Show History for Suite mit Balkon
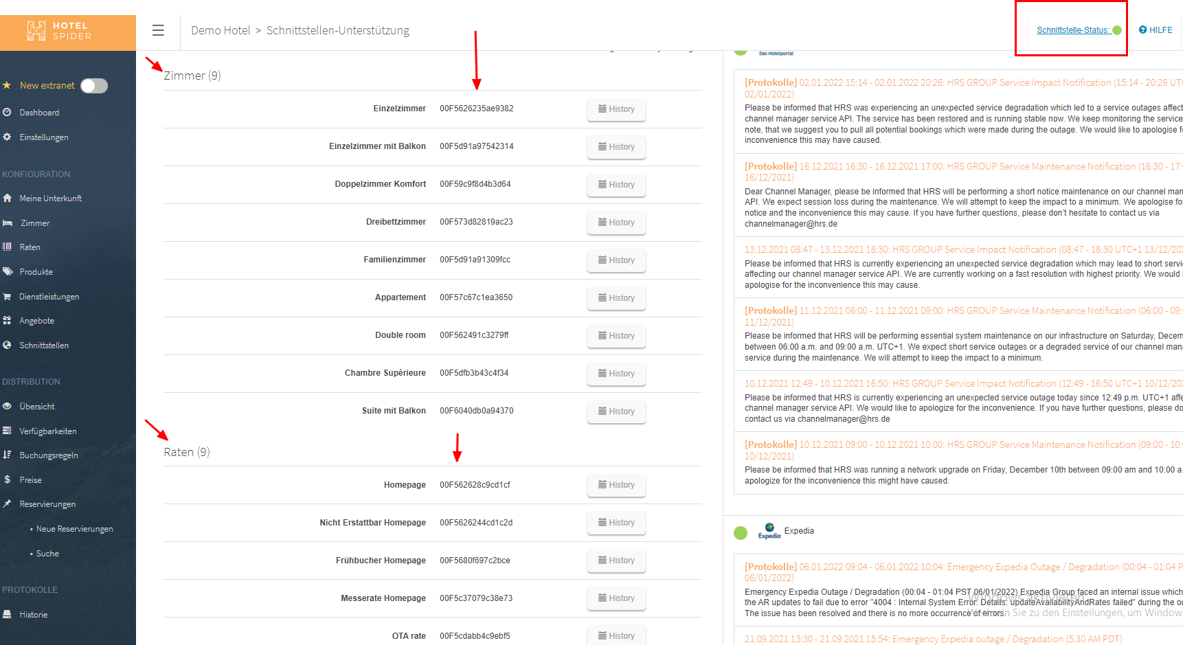 (x=616, y=411)
